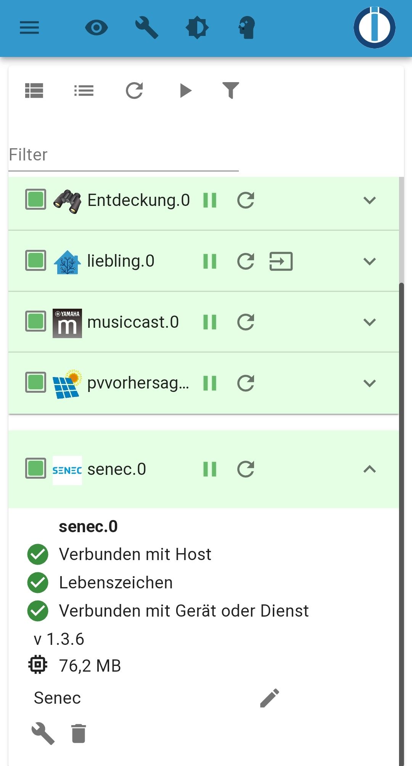Image resolution: width=412 pixels, height=766 pixels.
Task: Open the hamburger navigation menu
Action: pos(29,28)
